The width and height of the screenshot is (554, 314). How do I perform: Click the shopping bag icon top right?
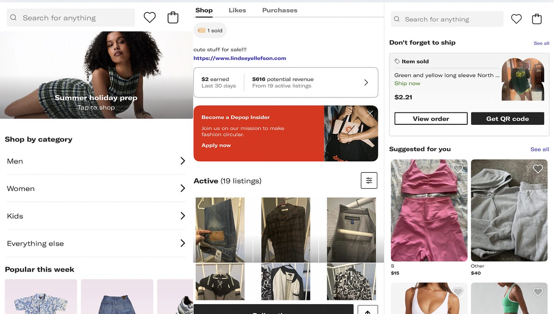click(x=536, y=19)
